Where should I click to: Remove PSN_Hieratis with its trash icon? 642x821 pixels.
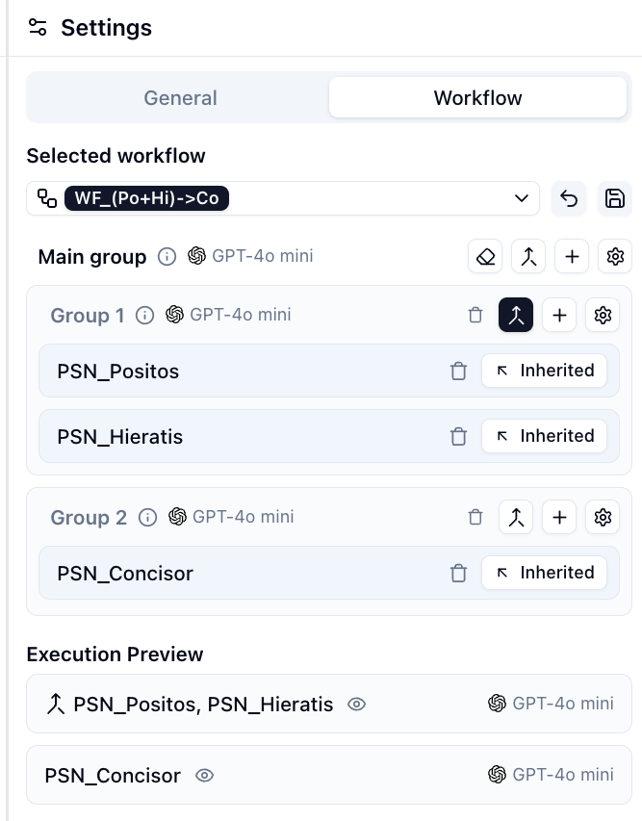pyautogui.click(x=458, y=436)
